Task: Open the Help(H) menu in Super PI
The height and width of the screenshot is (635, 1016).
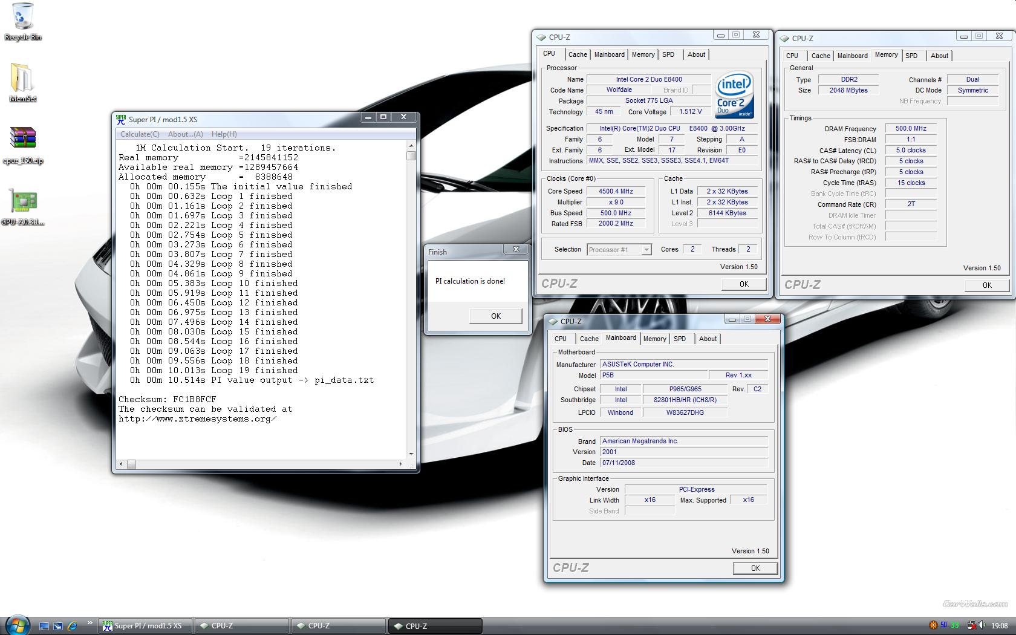Action: click(224, 134)
